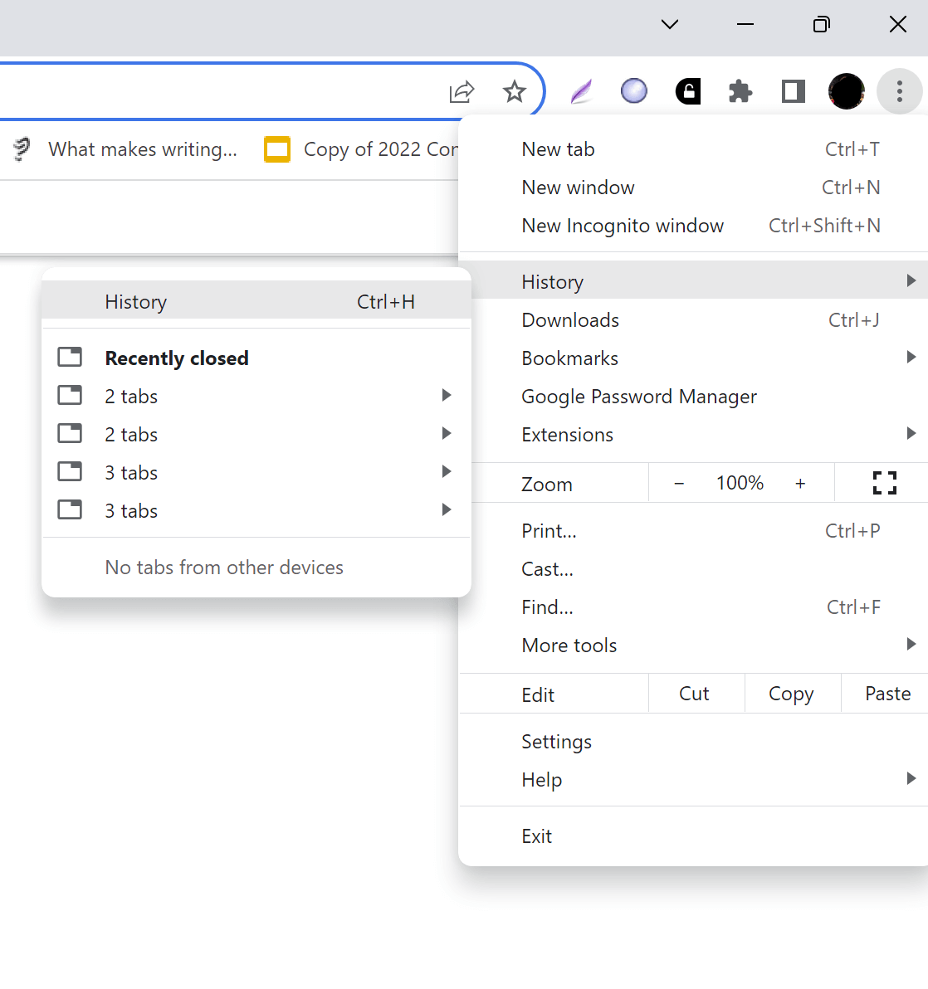The width and height of the screenshot is (928, 989).
Task: Click the profile avatar icon
Action: [846, 91]
